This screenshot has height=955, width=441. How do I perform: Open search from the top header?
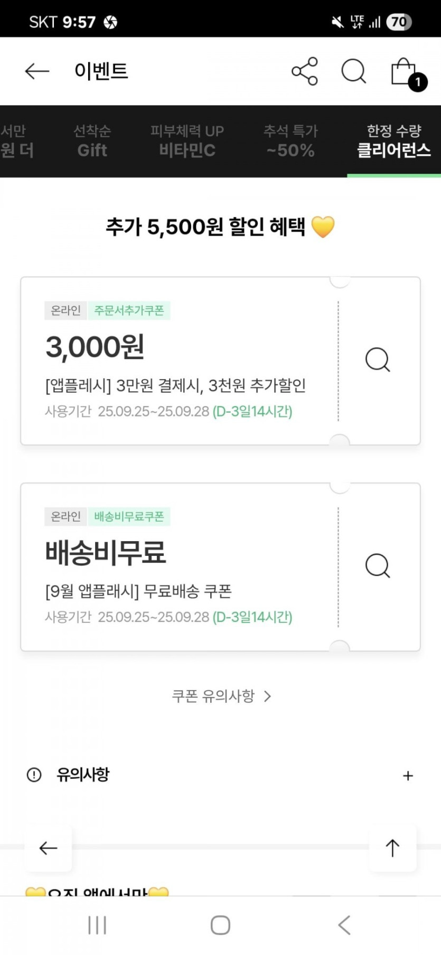click(353, 71)
